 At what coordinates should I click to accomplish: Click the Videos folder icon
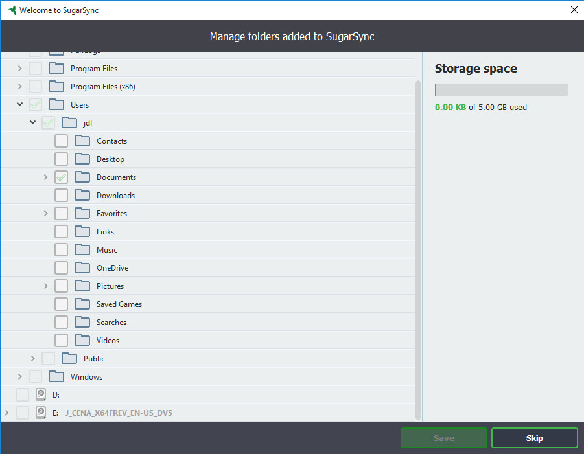point(82,341)
